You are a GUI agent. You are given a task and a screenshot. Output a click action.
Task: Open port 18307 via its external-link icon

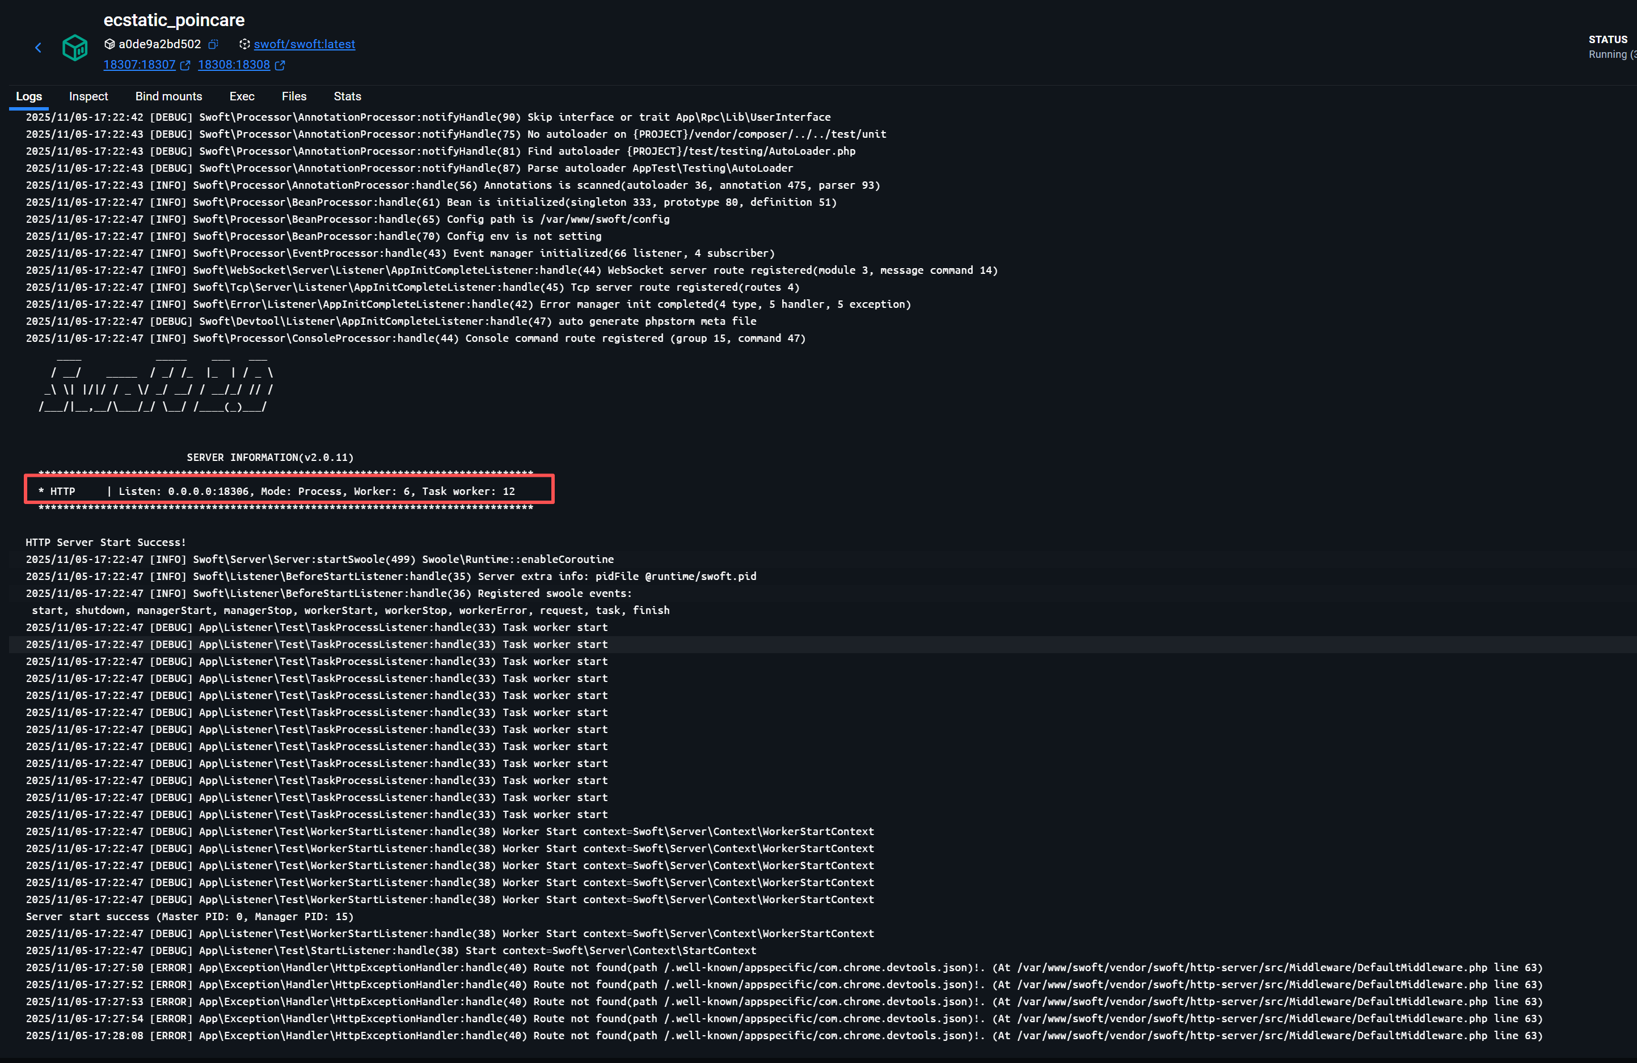(185, 65)
